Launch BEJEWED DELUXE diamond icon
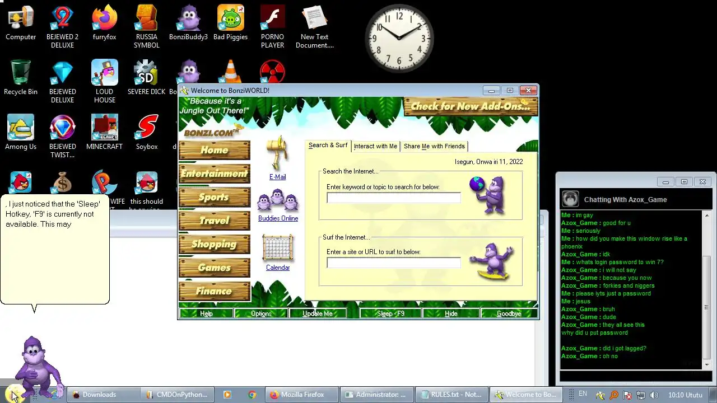Viewport: 717px width, 403px height. coord(62,82)
